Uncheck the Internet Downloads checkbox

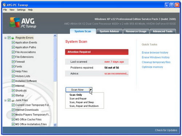click(13, 110)
